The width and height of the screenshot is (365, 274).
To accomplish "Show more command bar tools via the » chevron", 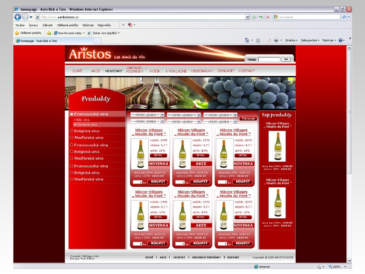I will click(349, 38).
